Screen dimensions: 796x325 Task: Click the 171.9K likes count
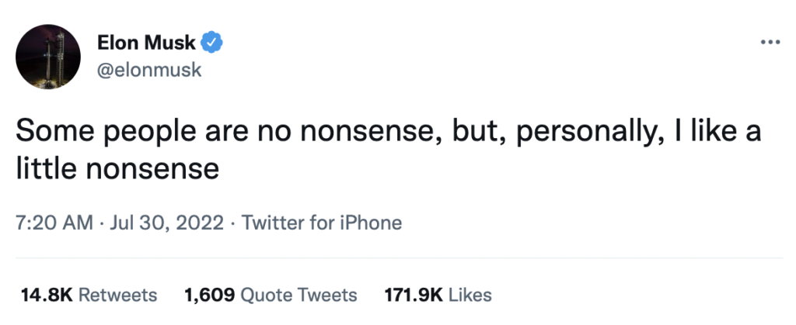pos(413,295)
